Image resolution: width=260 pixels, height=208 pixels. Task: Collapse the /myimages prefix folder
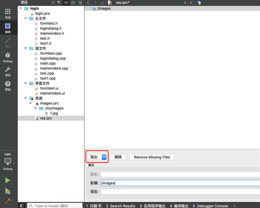pyautogui.click(x=35, y=108)
